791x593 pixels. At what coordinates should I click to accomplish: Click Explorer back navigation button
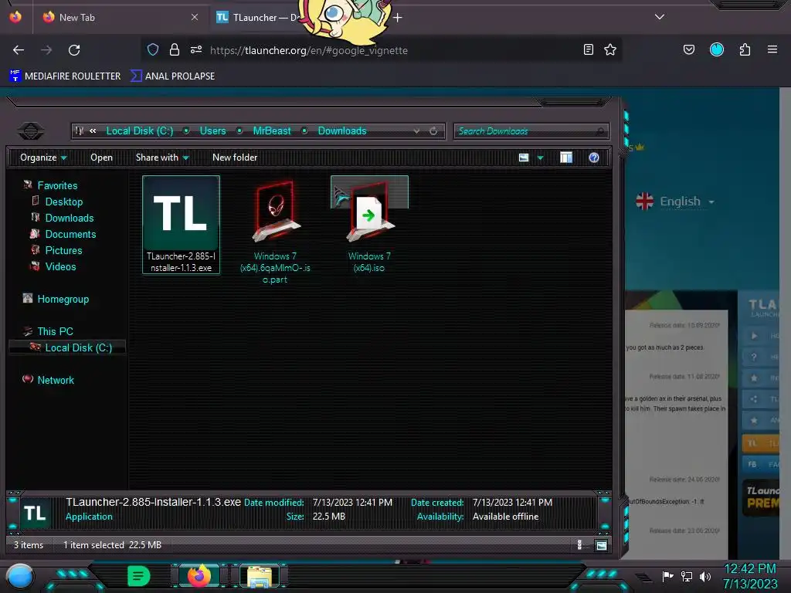tap(31, 131)
